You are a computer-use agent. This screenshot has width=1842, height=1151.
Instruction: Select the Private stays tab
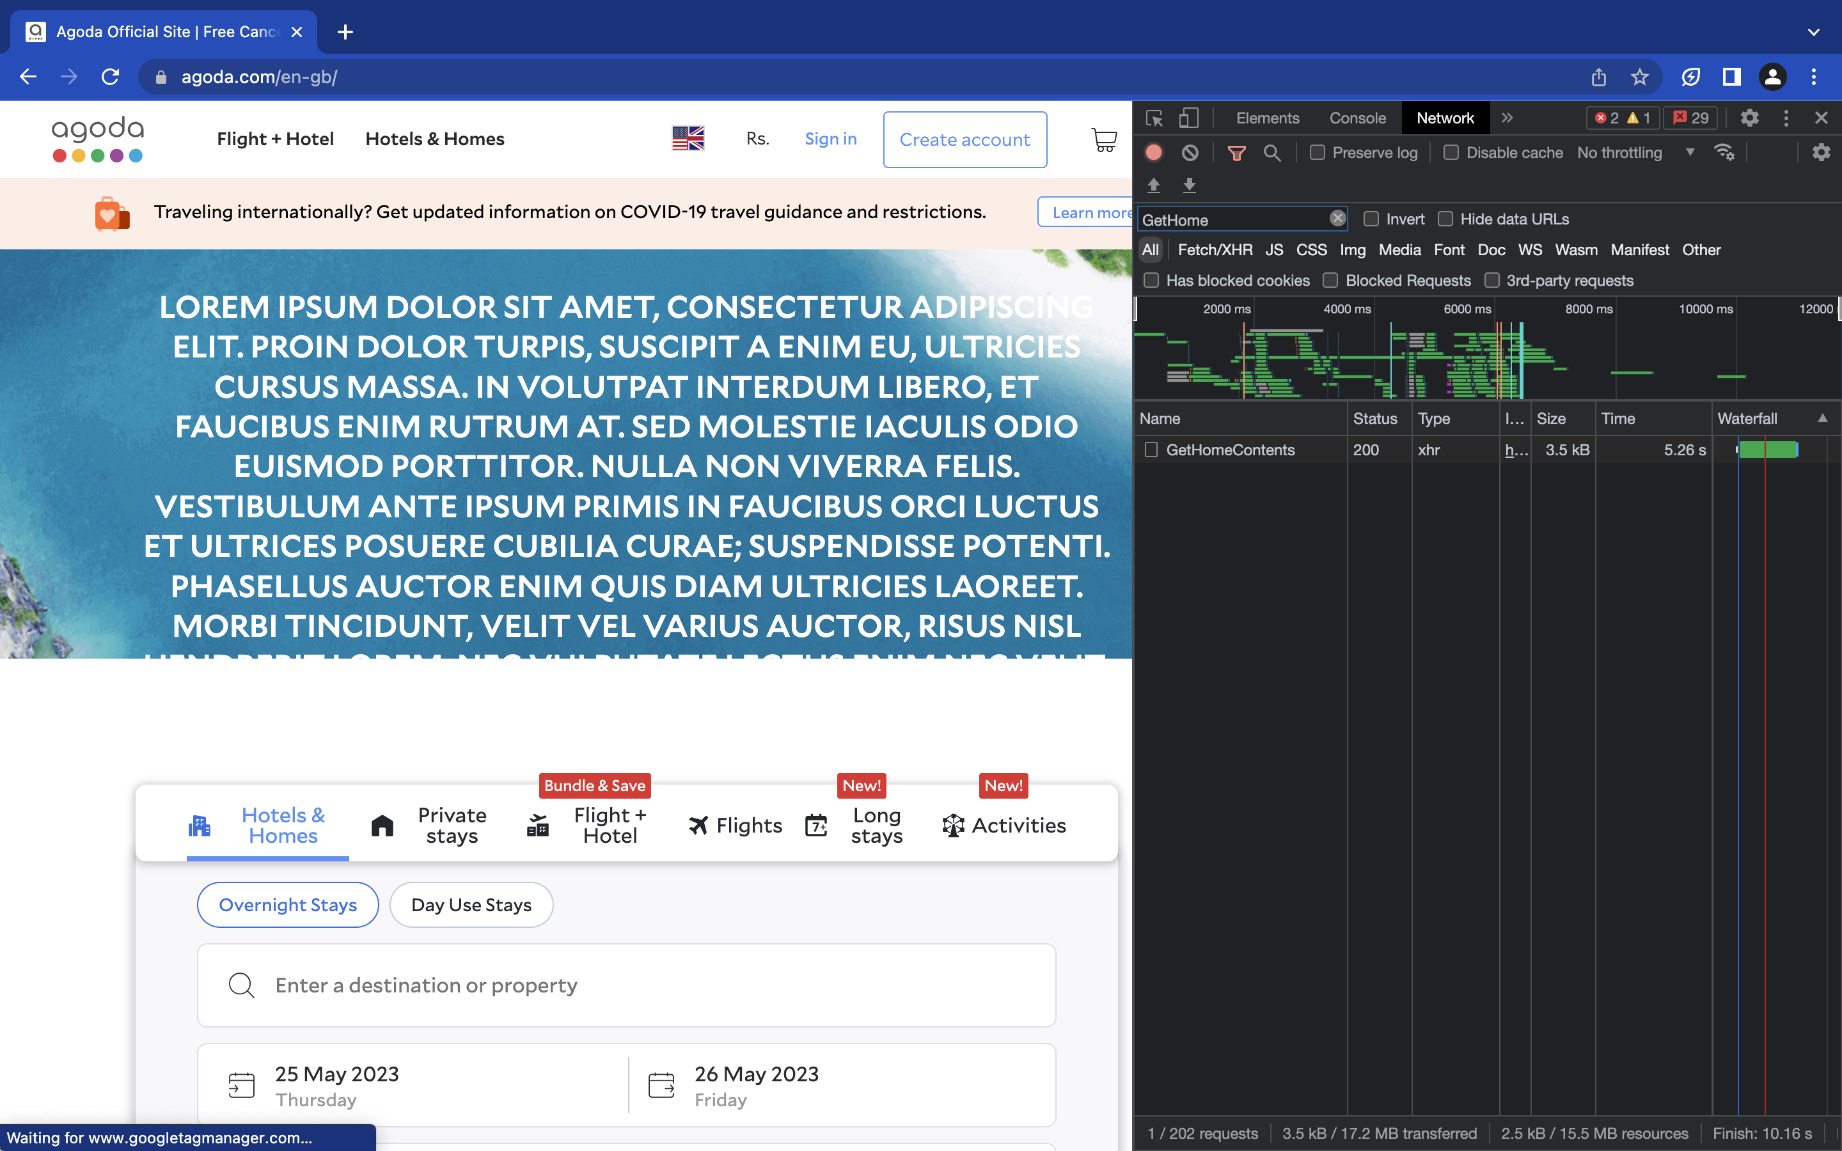pyautogui.click(x=431, y=825)
